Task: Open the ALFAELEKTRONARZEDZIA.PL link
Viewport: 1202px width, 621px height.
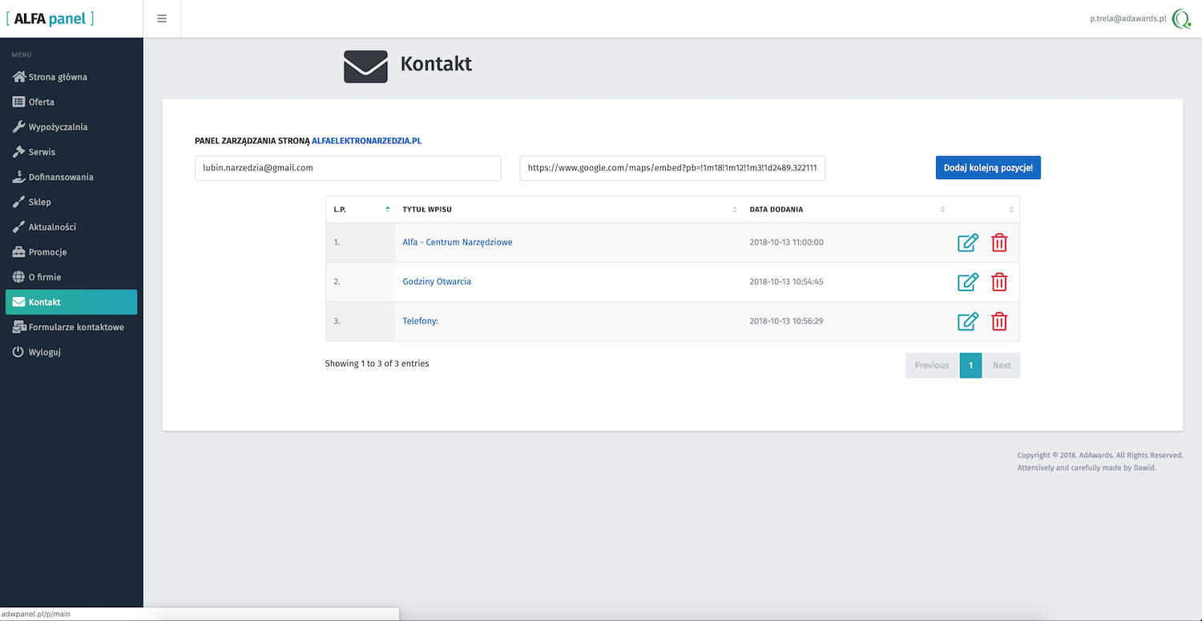Action: [366, 141]
